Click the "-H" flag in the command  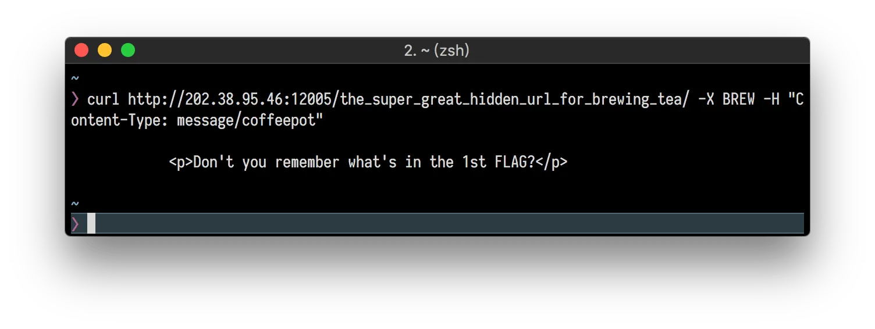click(771, 99)
